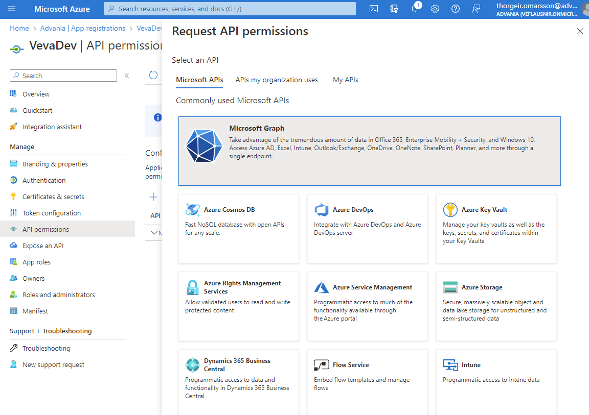Open the Help question mark icon

(x=455, y=9)
